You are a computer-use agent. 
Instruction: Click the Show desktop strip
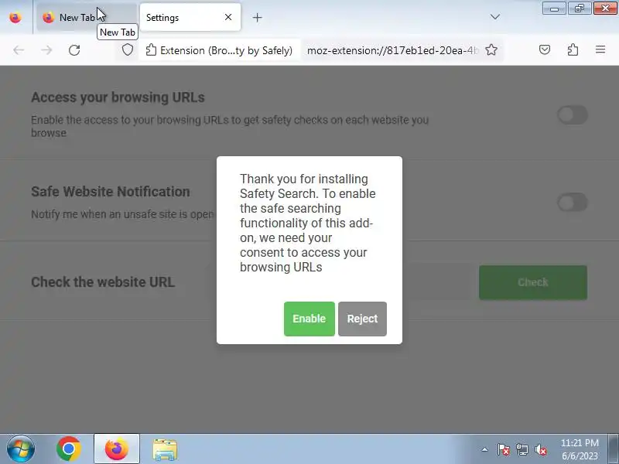(614, 449)
